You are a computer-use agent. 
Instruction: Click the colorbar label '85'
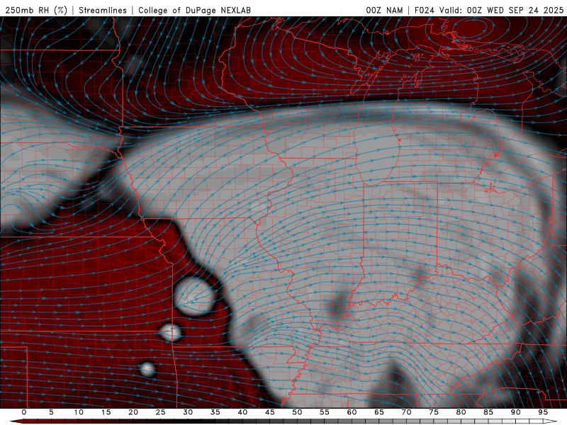pos(488,412)
